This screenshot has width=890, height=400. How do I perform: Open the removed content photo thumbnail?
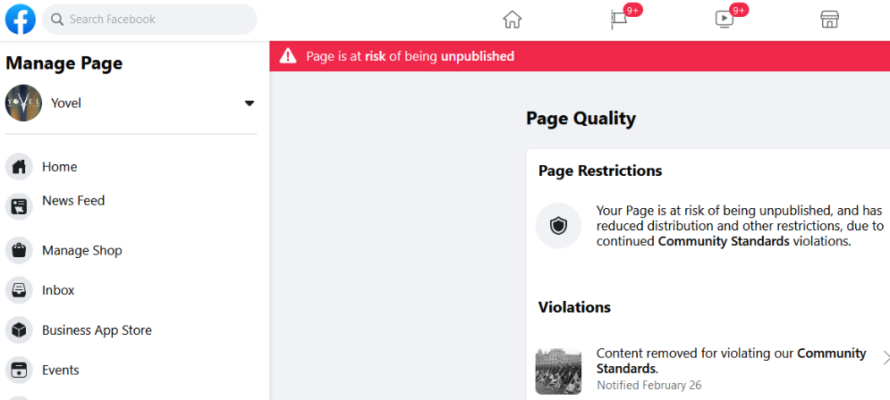tap(558, 371)
